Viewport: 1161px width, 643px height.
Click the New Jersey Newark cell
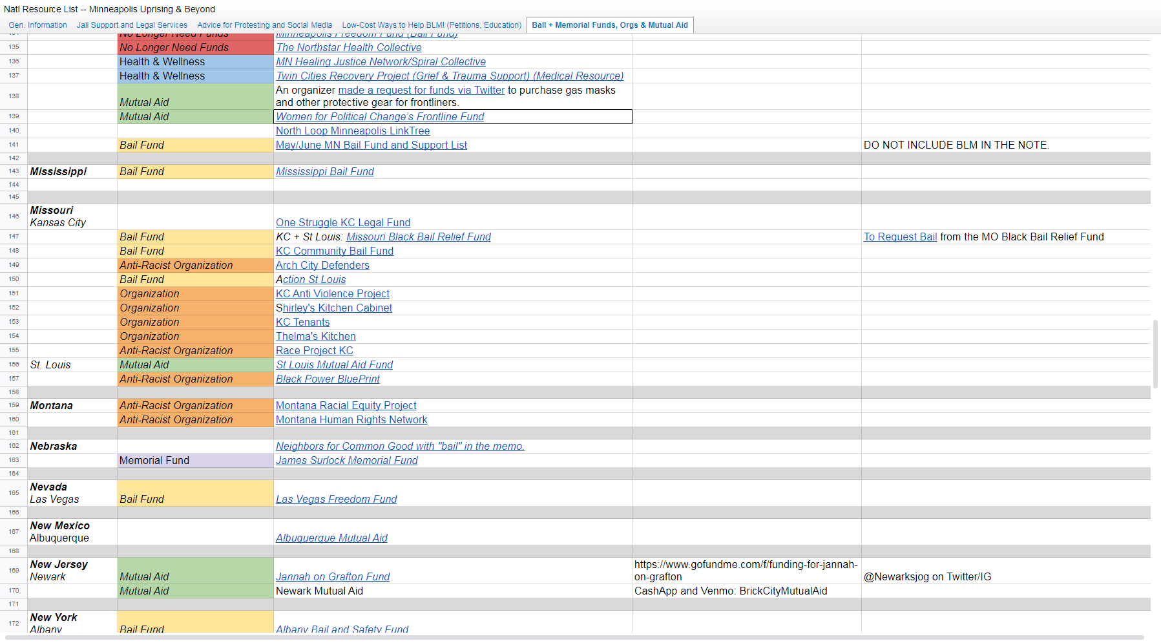[72, 571]
